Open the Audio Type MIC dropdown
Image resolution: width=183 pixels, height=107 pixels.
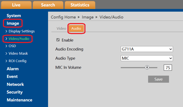[x=147, y=58]
